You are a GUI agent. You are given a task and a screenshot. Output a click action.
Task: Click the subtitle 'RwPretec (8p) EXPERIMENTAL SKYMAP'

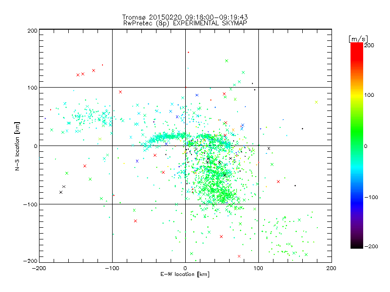(x=185, y=23)
